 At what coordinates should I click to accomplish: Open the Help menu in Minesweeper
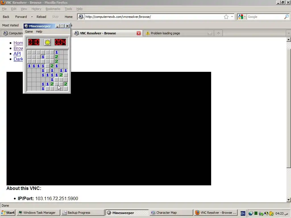pyautogui.click(x=39, y=32)
